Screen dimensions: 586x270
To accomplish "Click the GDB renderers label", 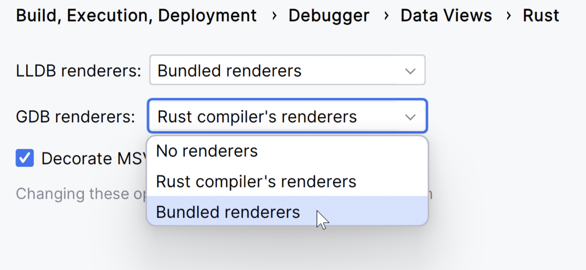I will (76, 117).
